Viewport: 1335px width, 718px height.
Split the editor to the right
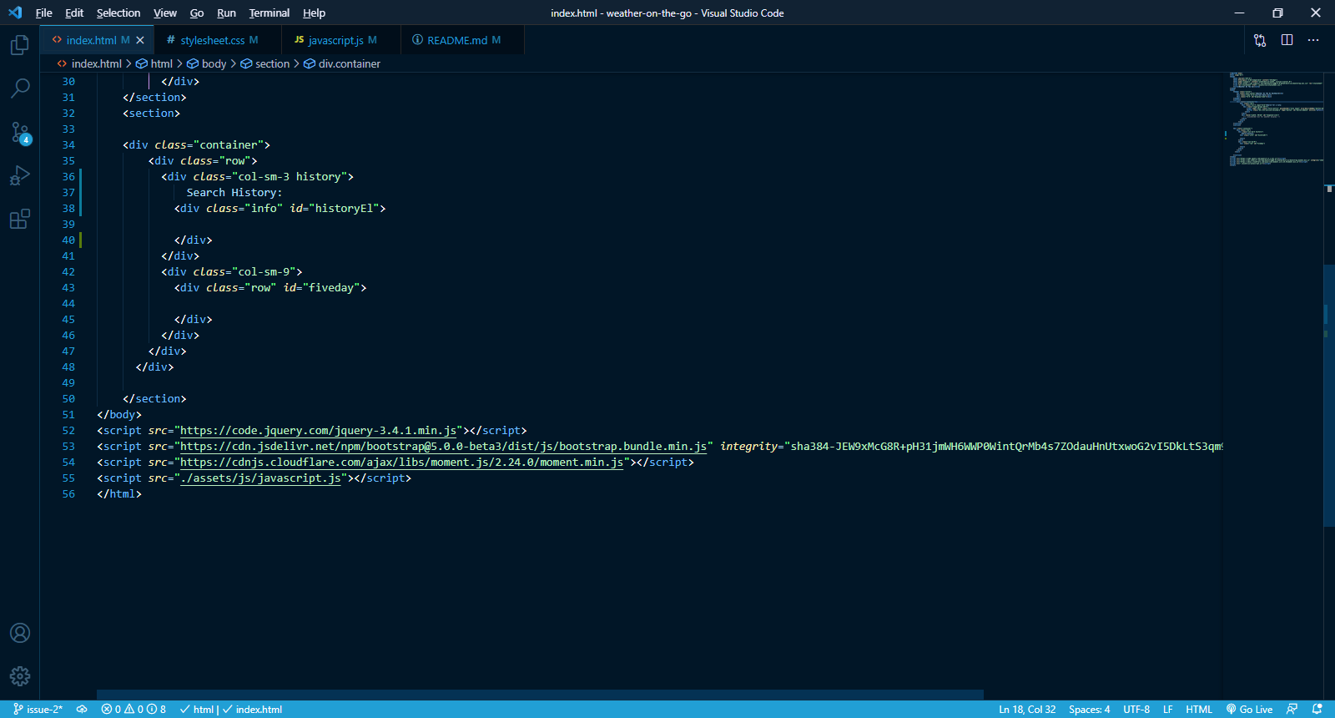click(1287, 40)
